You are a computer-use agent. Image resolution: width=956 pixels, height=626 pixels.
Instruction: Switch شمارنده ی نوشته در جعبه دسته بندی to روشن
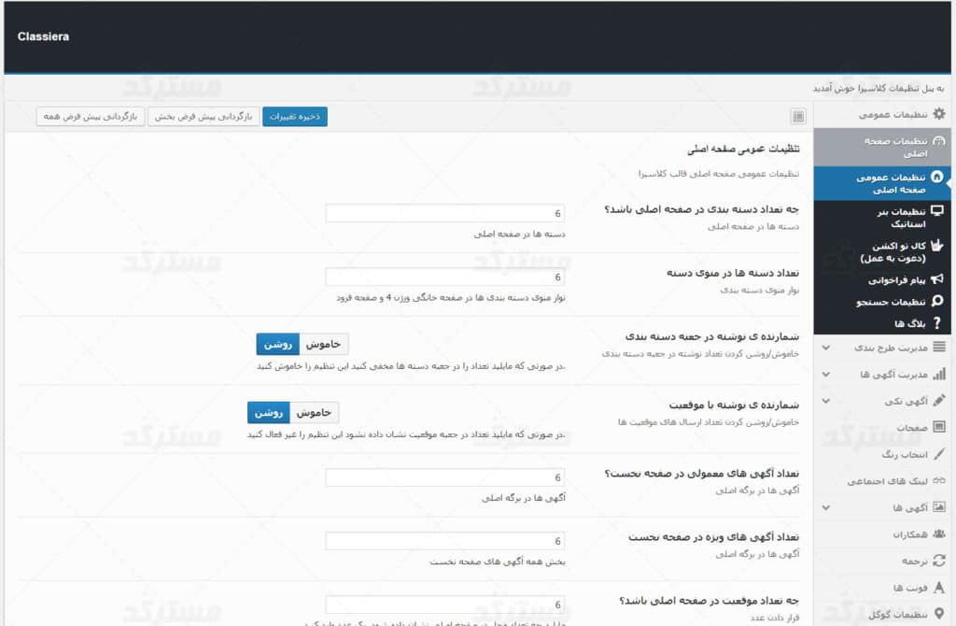point(278,344)
